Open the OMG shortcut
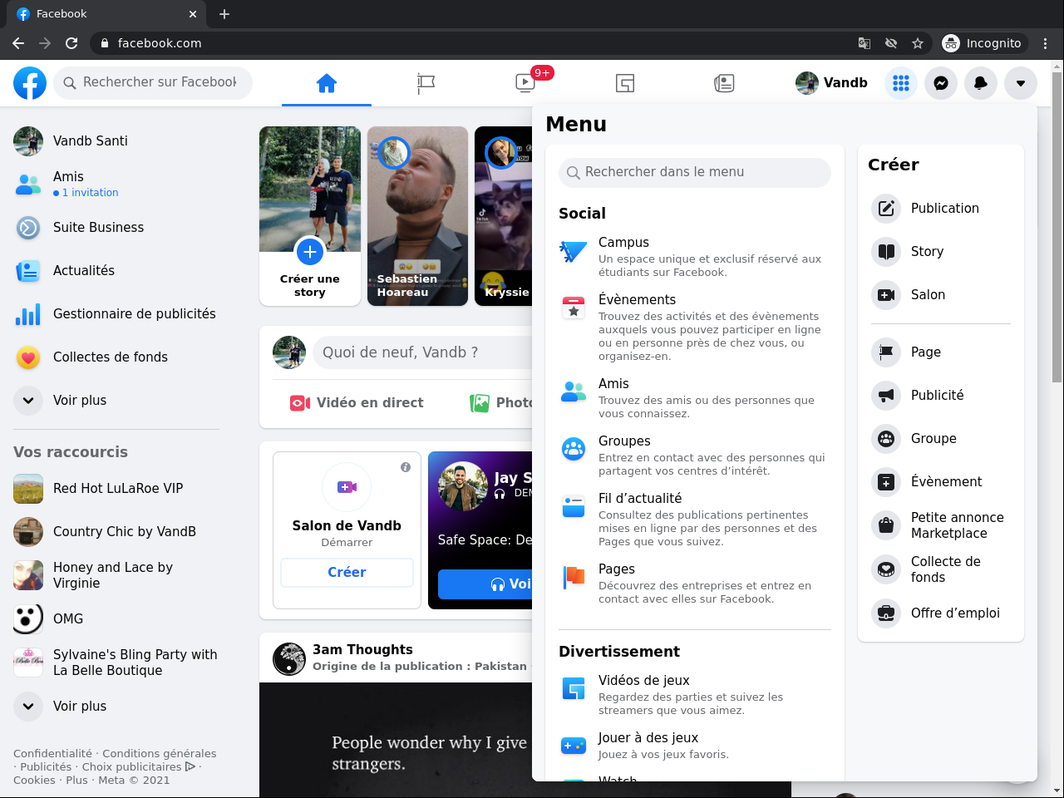 pyautogui.click(x=116, y=619)
